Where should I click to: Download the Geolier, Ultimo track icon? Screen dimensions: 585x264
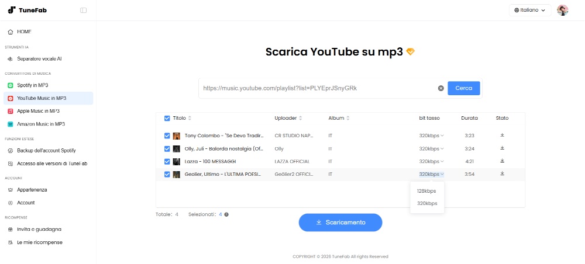[x=502, y=173]
